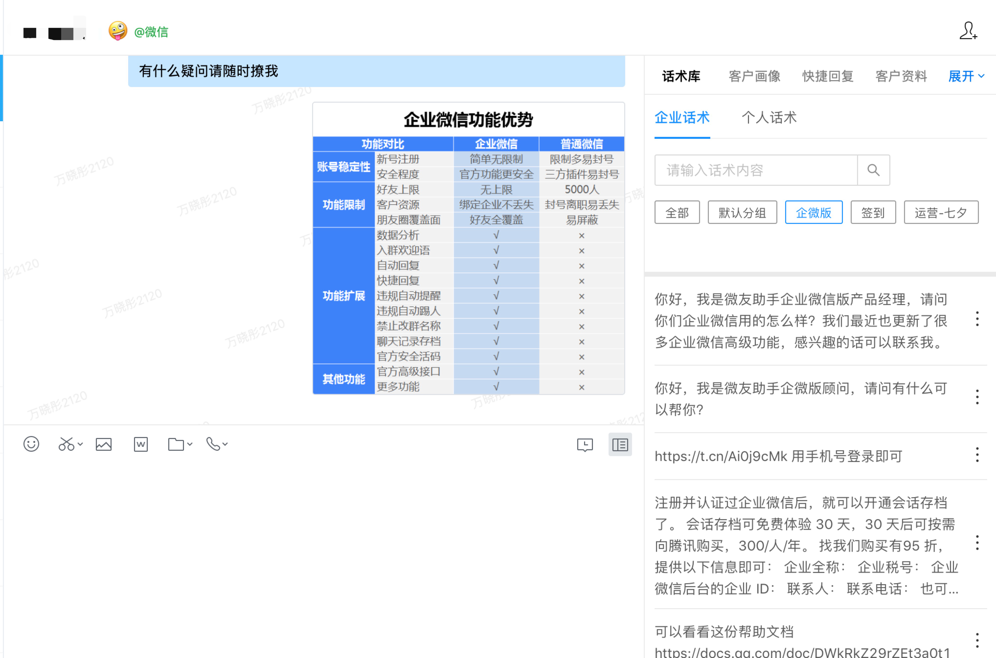Filter by 全部 group
The height and width of the screenshot is (658, 996).
pyautogui.click(x=677, y=213)
